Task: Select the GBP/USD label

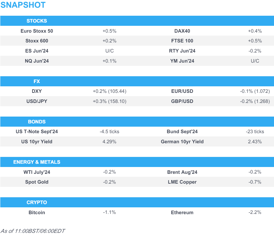Action: 182,101
